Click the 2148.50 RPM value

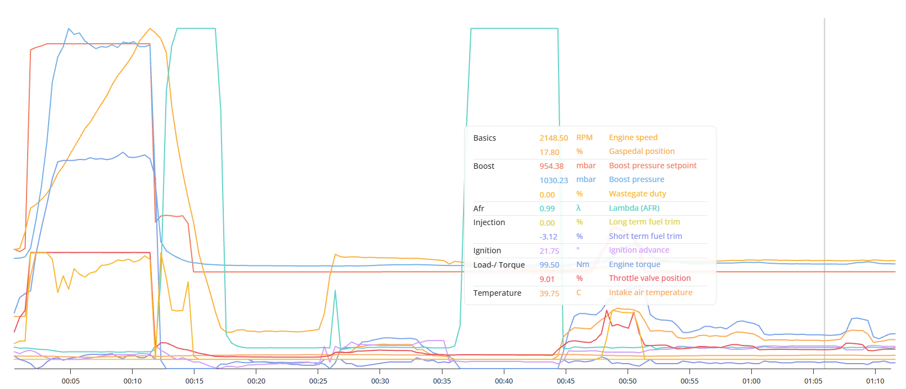(554, 138)
